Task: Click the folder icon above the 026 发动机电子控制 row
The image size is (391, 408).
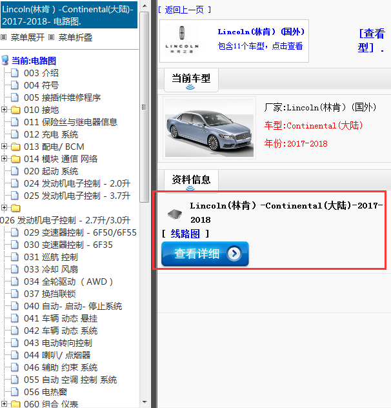Action: click(15, 208)
